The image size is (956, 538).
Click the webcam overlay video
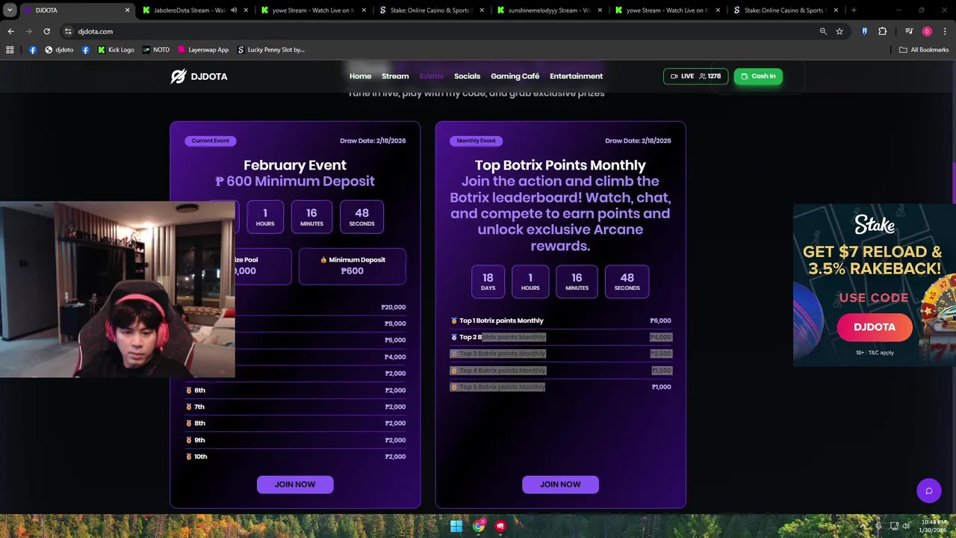(117, 289)
